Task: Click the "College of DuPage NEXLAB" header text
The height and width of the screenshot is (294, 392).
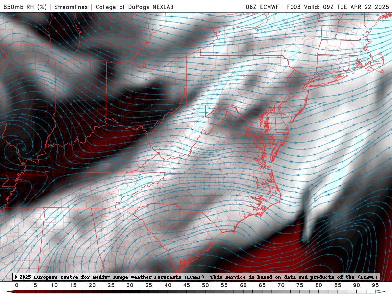Action: (134, 7)
